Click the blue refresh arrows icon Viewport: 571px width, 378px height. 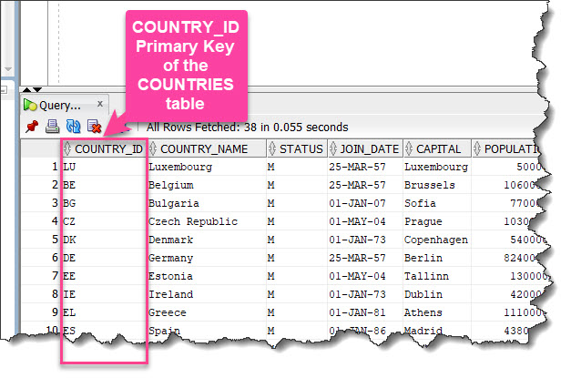click(x=73, y=127)
